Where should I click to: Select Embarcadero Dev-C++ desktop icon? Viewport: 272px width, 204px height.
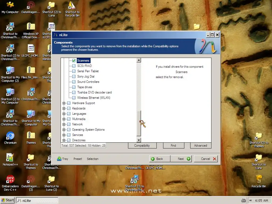(10, 183)
